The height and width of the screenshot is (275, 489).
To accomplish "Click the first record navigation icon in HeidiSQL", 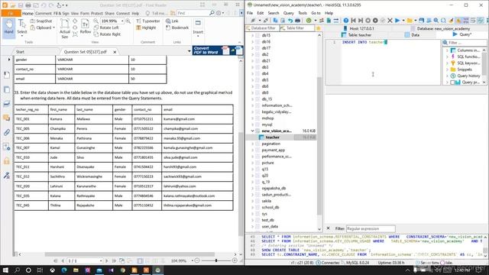I will point(353,21).
